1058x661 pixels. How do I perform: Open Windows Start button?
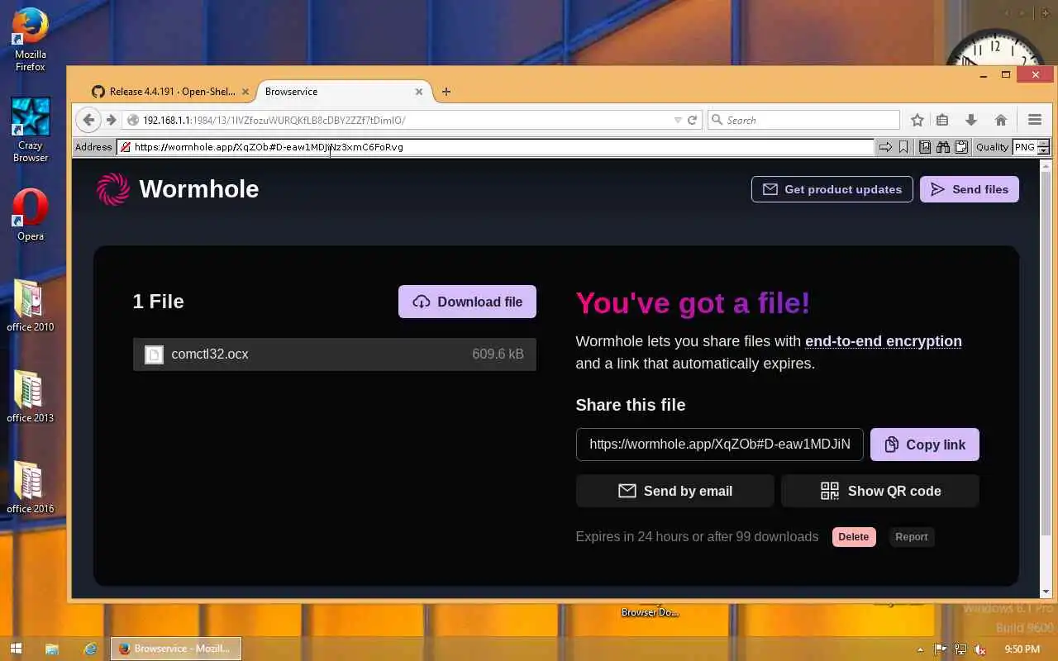pyautogui.click(x=16, y=649)
